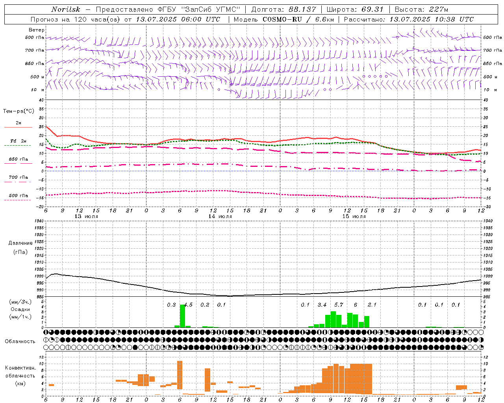Click the solid line swatch under "2м" legend
Screen dimensions: 504x403
(x=18, y=128)
